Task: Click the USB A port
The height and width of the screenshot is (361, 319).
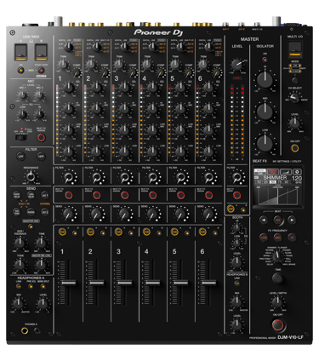Action: (x=20, y=52)
